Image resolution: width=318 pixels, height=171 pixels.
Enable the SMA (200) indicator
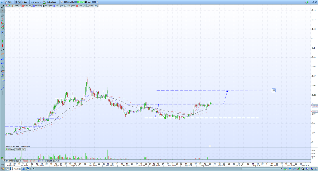pyautogui.click(x=70, y=6)
